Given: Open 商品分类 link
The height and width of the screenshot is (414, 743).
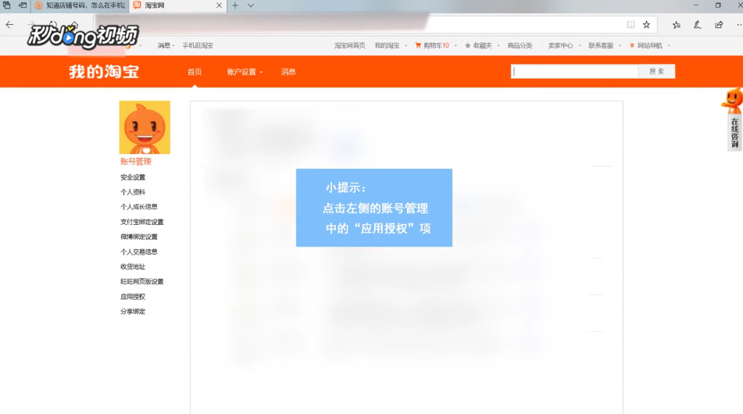Looking at the screenshot, I should pos(520,45).
